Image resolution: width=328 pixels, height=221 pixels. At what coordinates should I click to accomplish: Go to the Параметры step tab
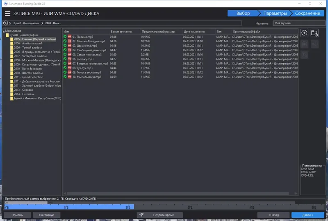[x=275, y=13]
